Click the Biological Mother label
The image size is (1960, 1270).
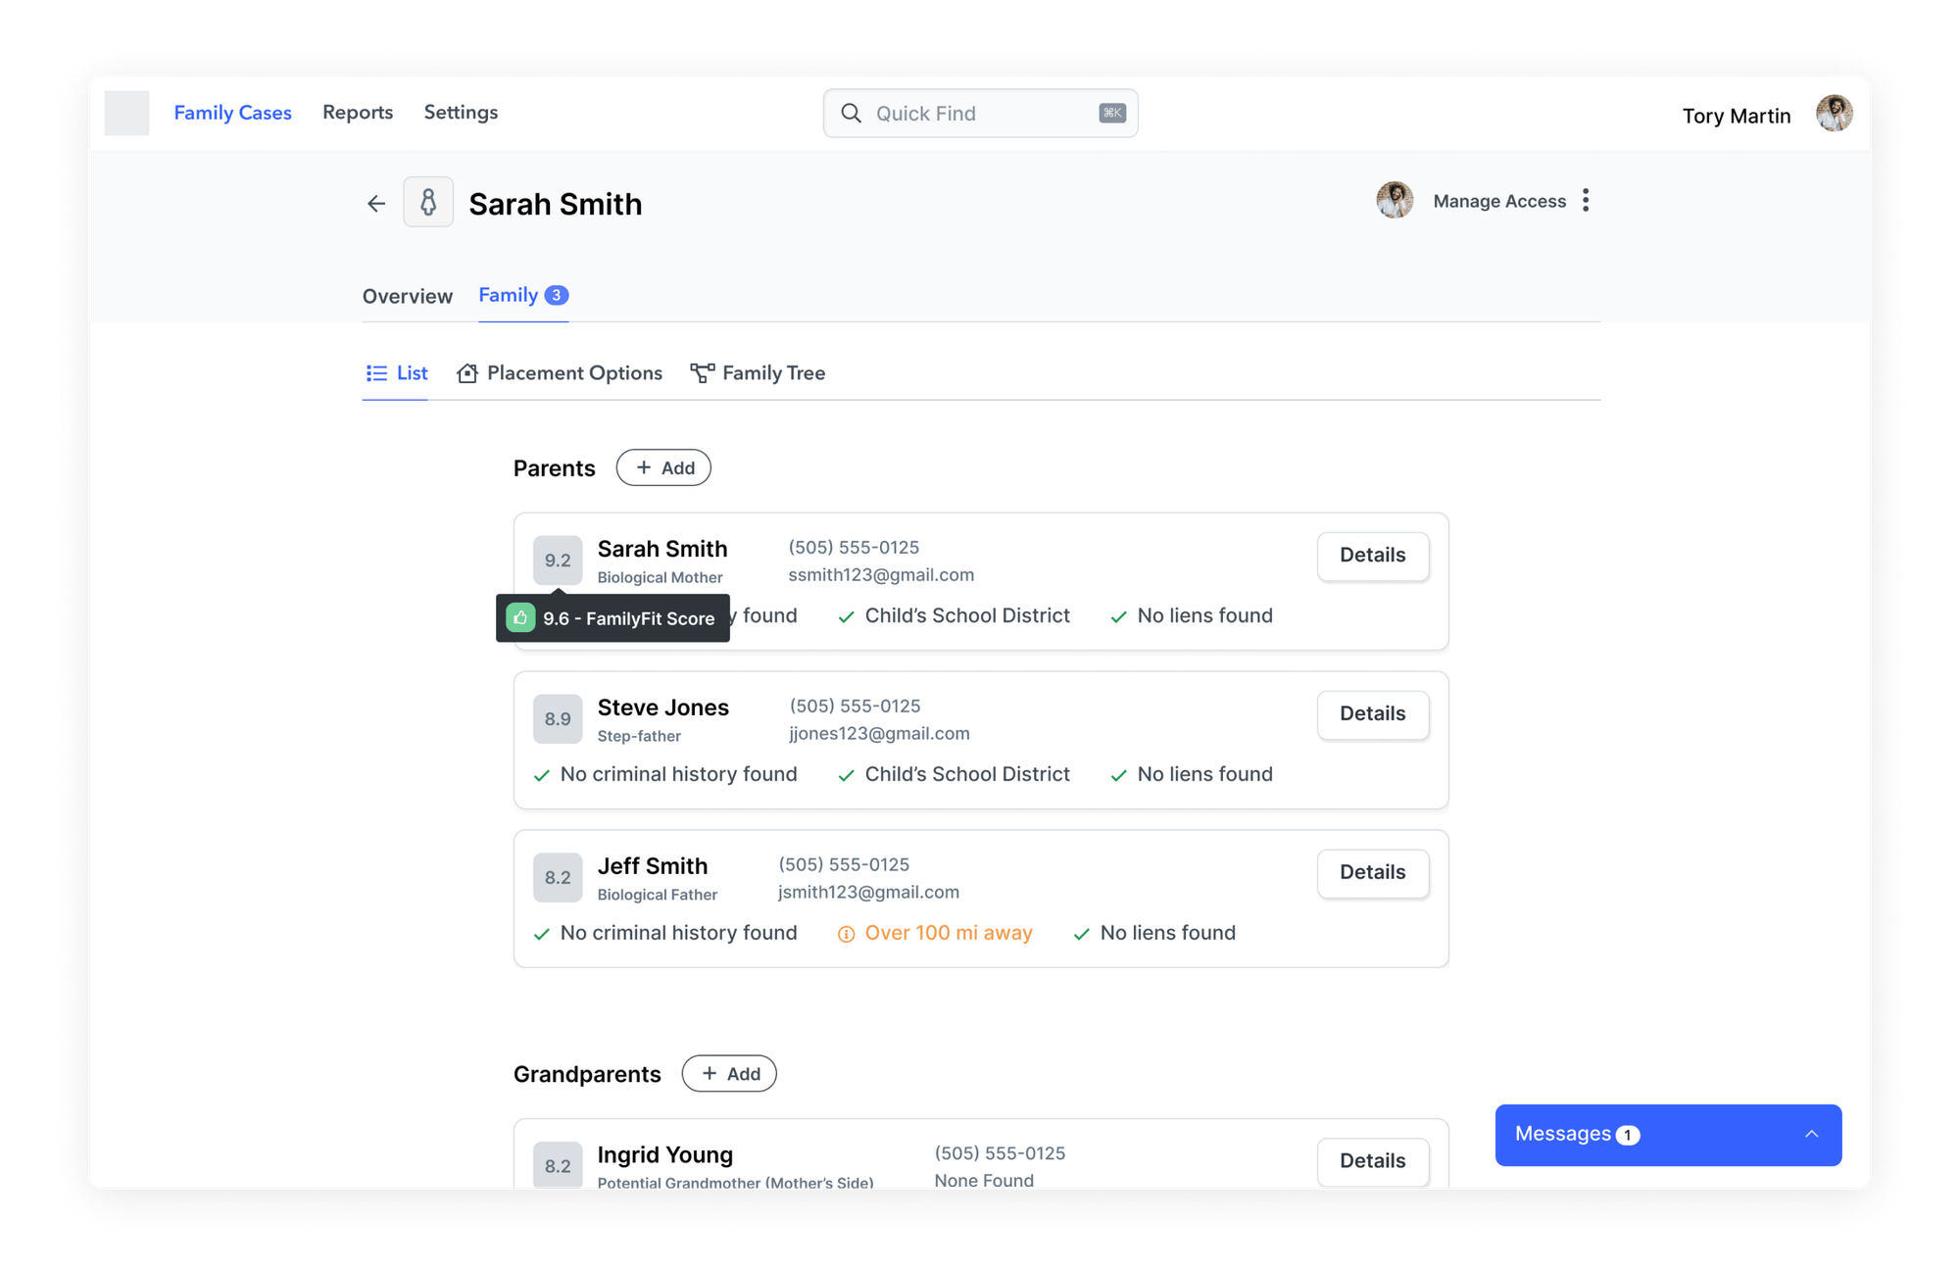tap(661, 577)
